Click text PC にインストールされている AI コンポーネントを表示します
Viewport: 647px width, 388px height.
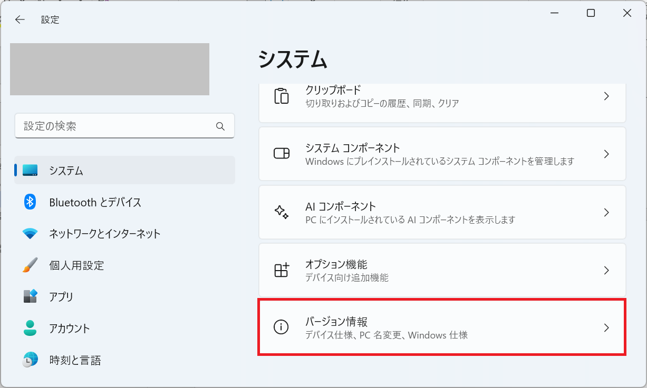pyautogui.click(x=410, y=219)
